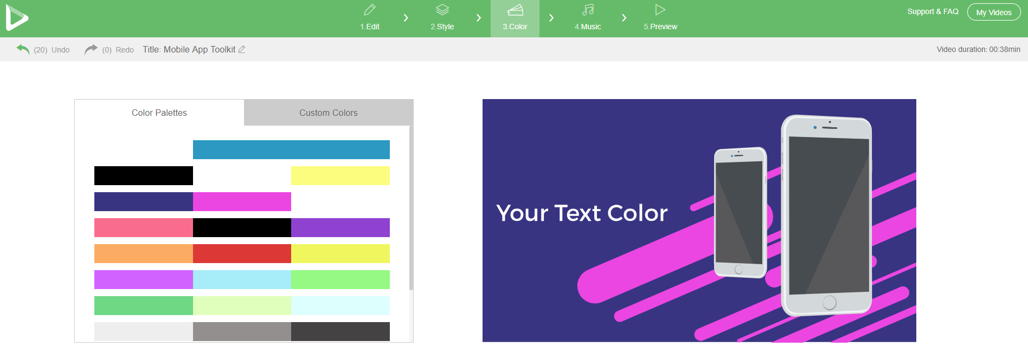Select the red swatch
1028x360 pixels.
[x=242, y=253]
